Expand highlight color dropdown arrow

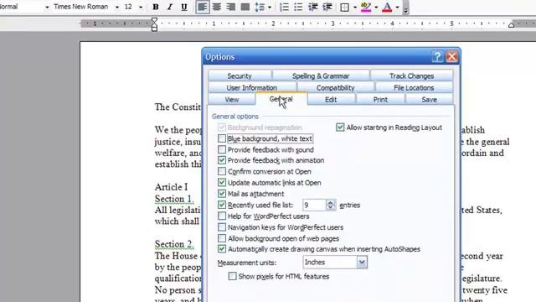376,7
